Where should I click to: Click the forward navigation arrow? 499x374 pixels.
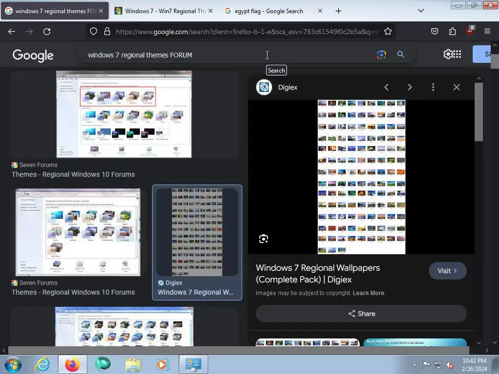click(x=29, y=32)
